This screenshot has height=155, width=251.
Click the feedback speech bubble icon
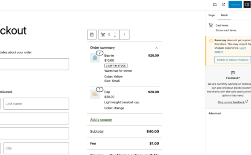click(x=233, y=73)
